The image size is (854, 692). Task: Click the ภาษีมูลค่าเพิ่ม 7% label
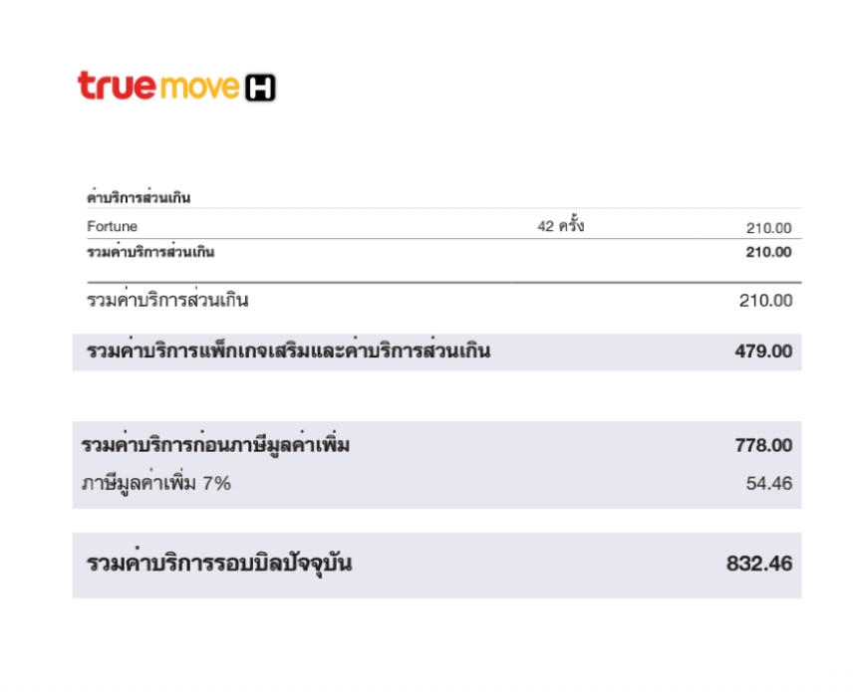[156, 484]
